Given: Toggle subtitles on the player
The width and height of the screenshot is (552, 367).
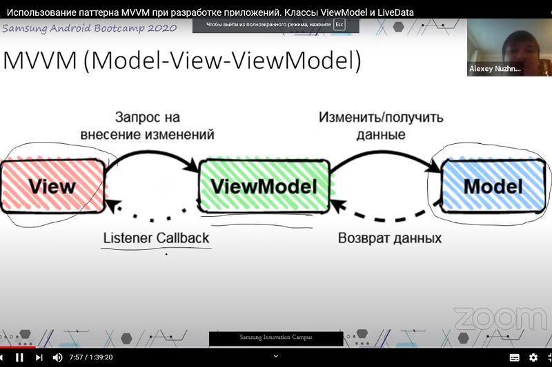Looking at the screenshot, I should pos(514,357).
